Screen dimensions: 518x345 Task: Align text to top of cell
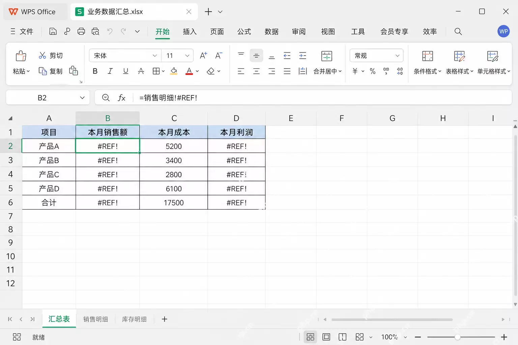(241, 55)
